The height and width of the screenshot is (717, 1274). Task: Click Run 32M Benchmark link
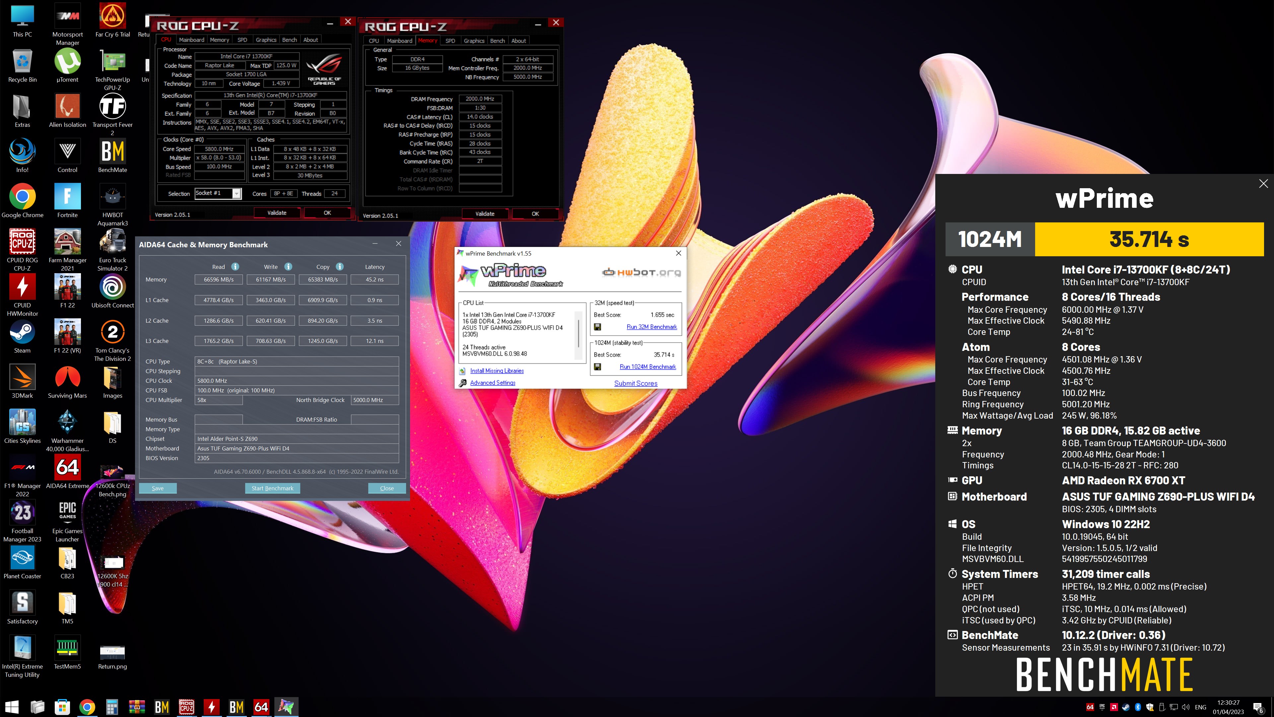(651, 327)
